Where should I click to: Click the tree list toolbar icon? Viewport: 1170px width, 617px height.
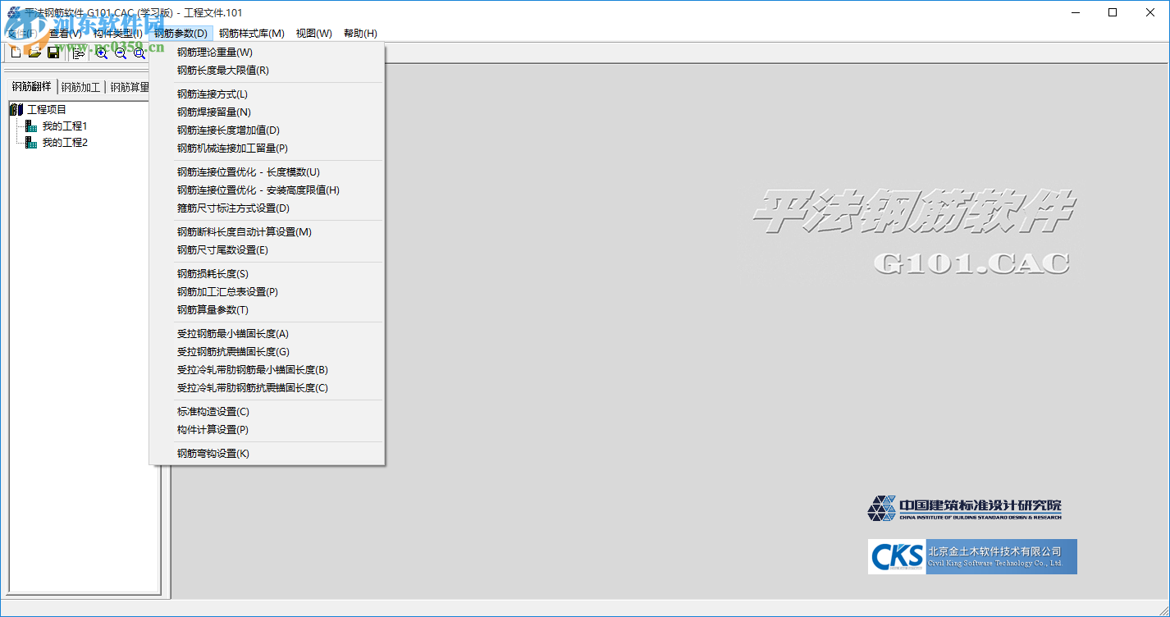click(79, 53)
